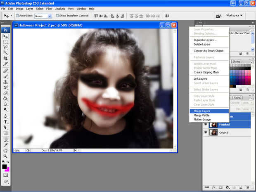Image resolution: width=256 pixels, height=192 pixels.
Task: Activate the Zoom tool magnifier
Action: 6,156
